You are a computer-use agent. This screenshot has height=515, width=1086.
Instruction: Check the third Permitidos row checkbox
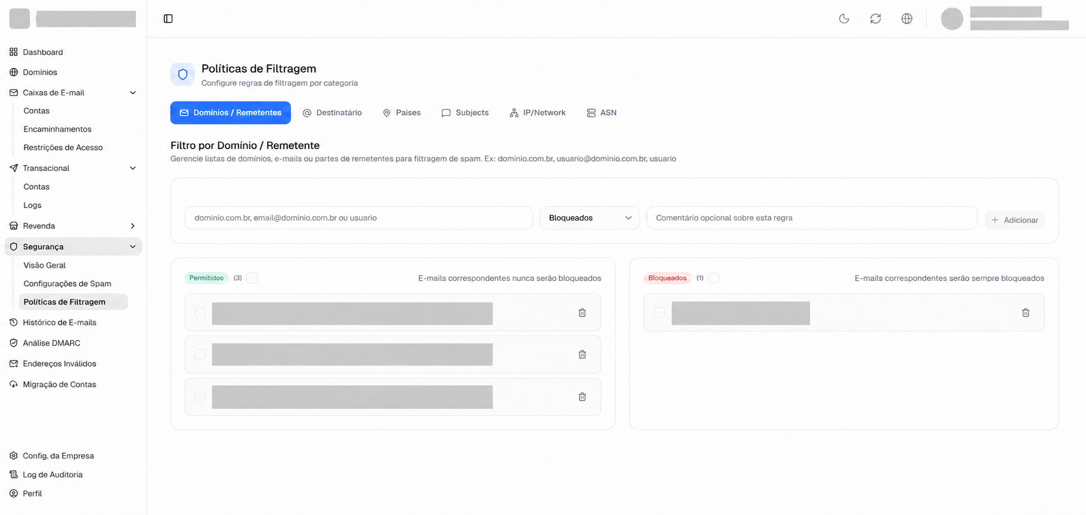[x=200, y=397]
